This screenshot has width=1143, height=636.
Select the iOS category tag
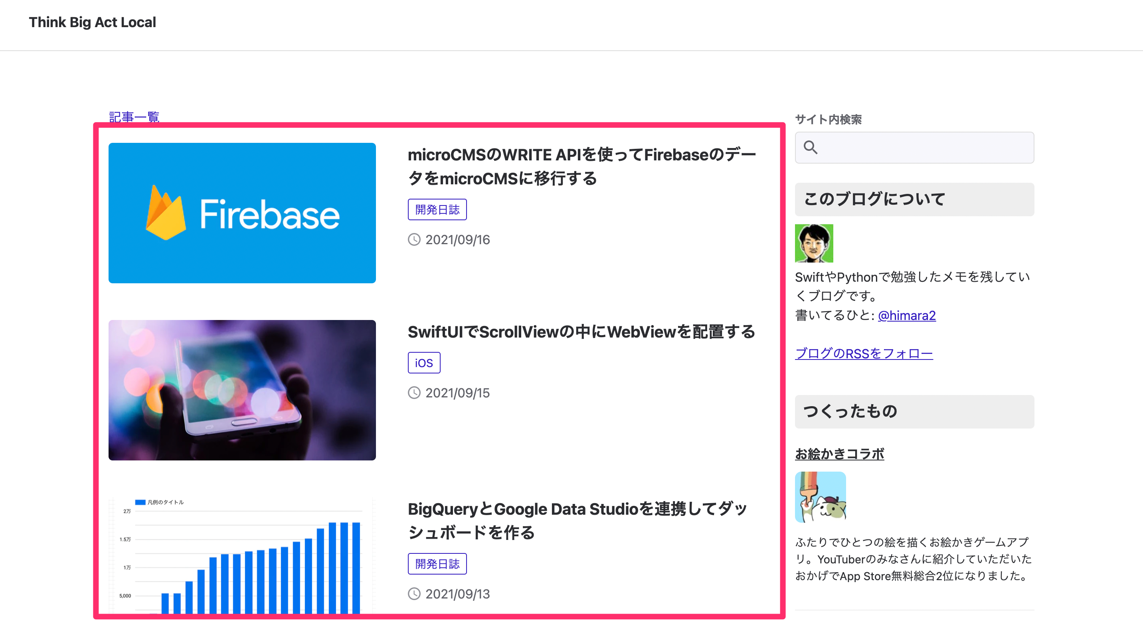click(x=424, y=363)
